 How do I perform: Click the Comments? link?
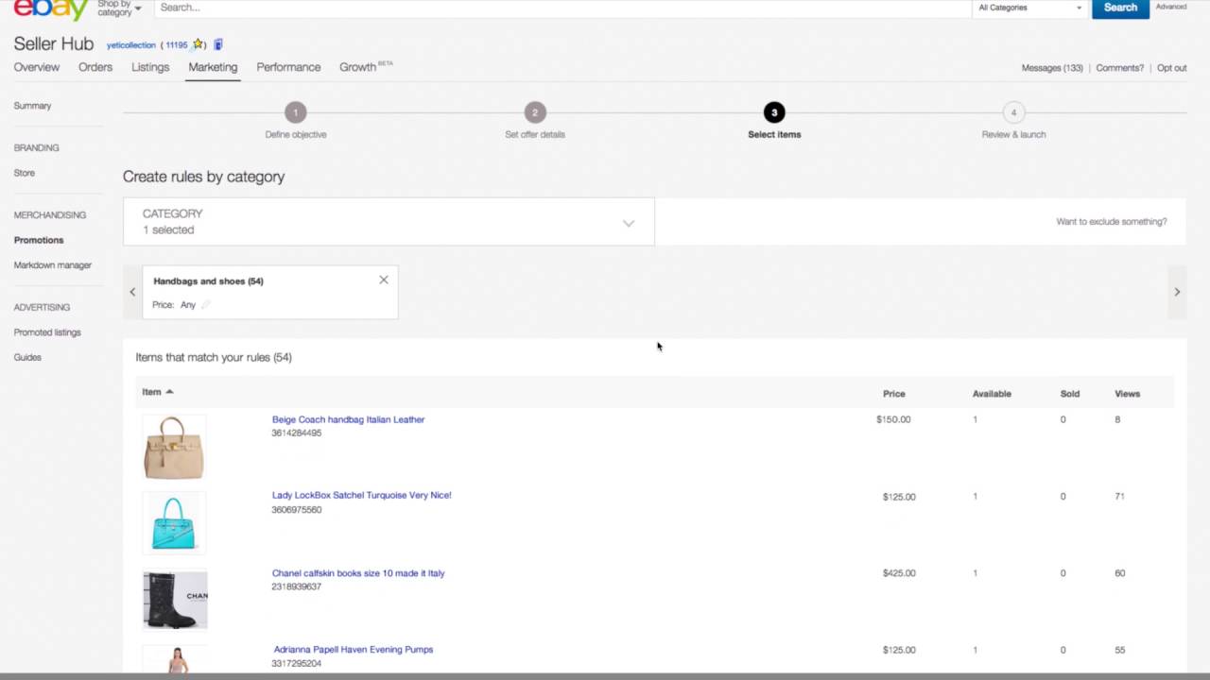coord(1119,68)
